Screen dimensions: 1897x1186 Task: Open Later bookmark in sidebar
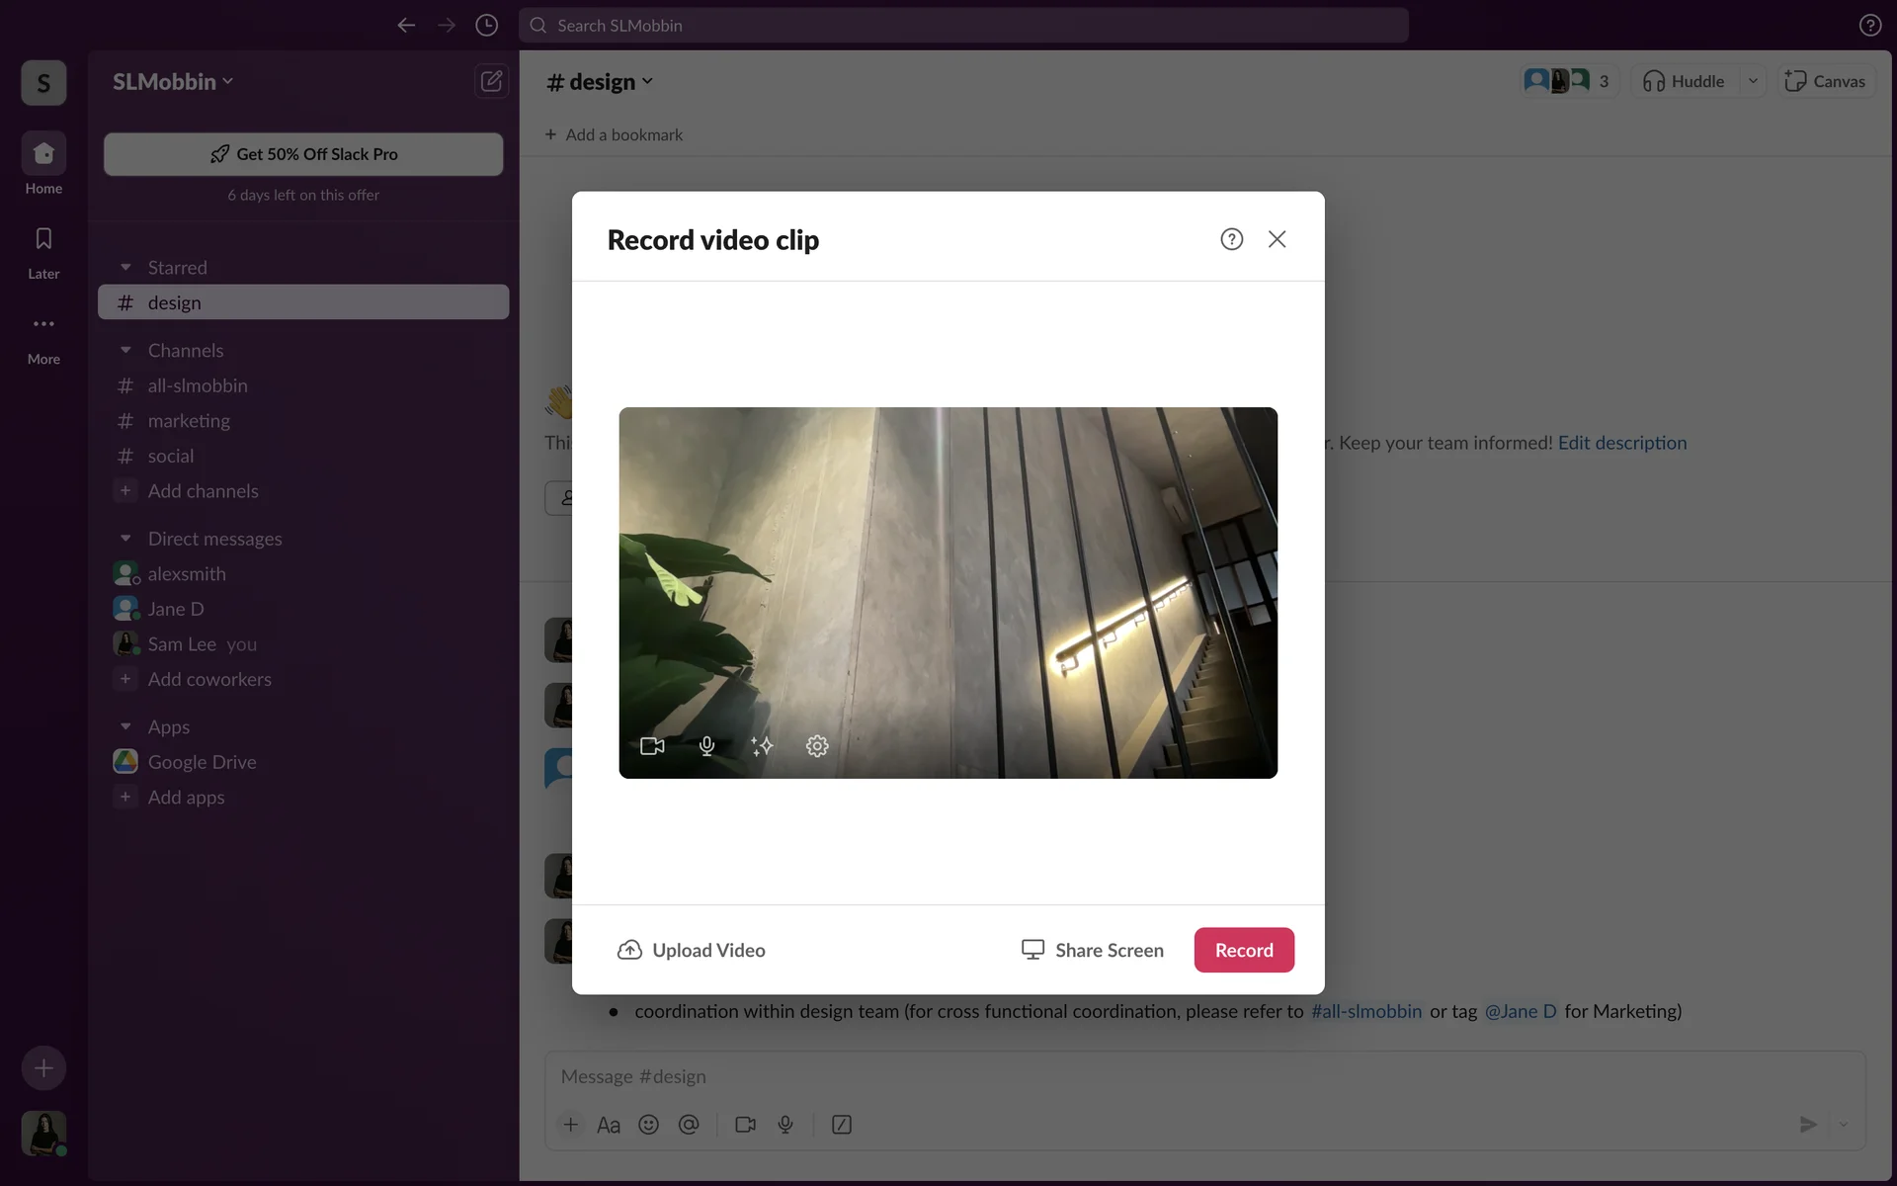pyautogui.click(x=43, y=251)
